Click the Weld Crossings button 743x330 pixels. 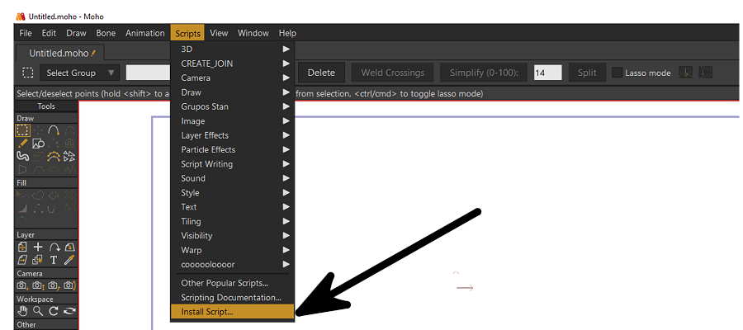pos(392,73)
